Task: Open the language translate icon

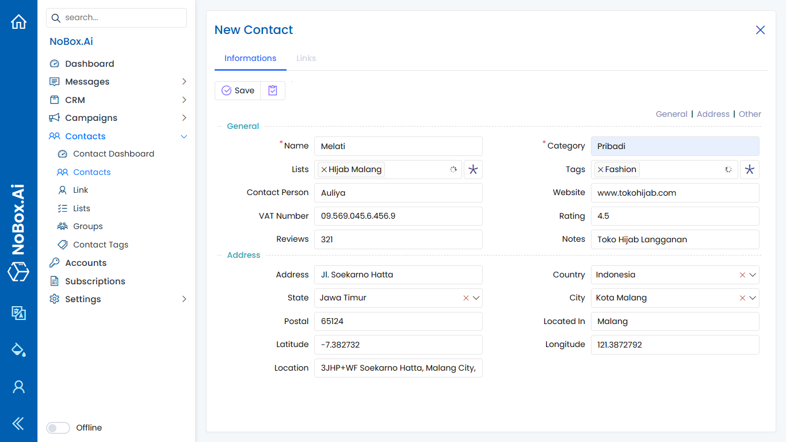Action: tap(18, 313)
